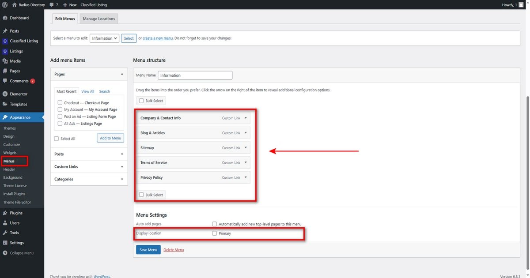Expand Terms of Service item options
Viewport: 530px width, 278px height.
point(246,163)
